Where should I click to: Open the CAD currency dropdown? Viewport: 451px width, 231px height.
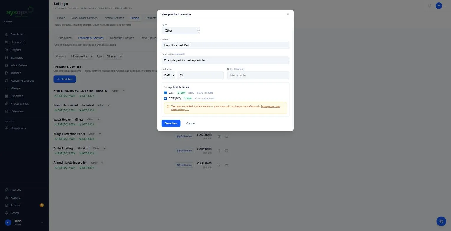168,75
